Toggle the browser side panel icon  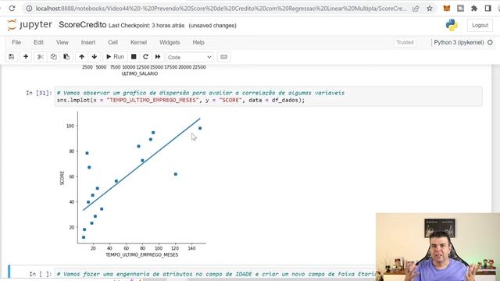click(487, 9)
